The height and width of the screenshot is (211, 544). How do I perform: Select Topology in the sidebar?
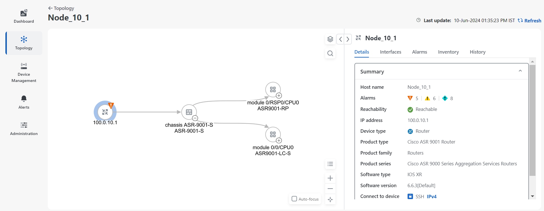coord(24,43)
